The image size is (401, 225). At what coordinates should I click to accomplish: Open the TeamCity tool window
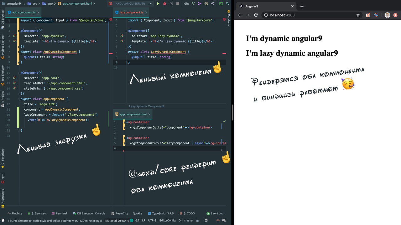[119, 213]
